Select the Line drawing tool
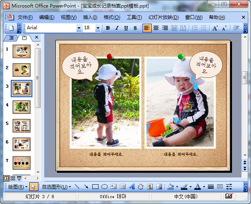The height and width of the screenshot is (204, 251). [x=77, y=187]
